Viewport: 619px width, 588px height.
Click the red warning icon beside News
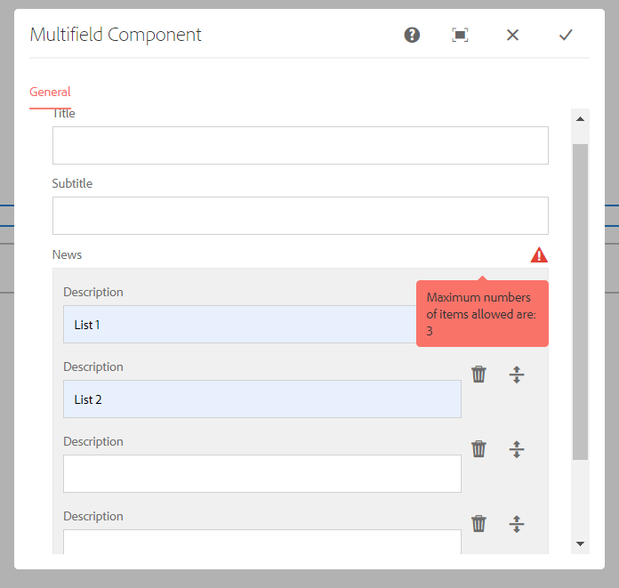539,255
